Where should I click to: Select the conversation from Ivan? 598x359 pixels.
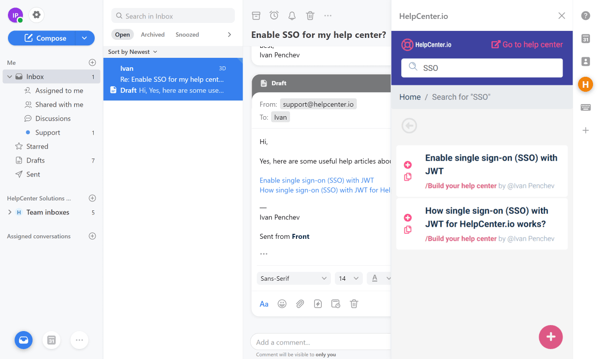173,79
